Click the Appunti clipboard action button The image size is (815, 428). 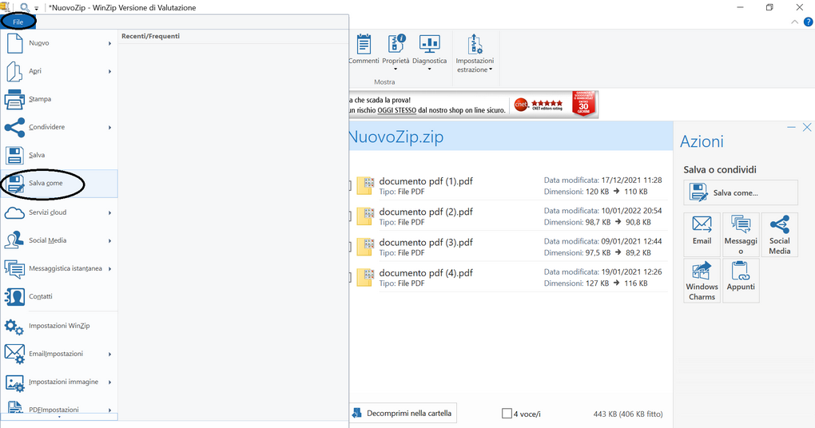[x=741, y=280]
